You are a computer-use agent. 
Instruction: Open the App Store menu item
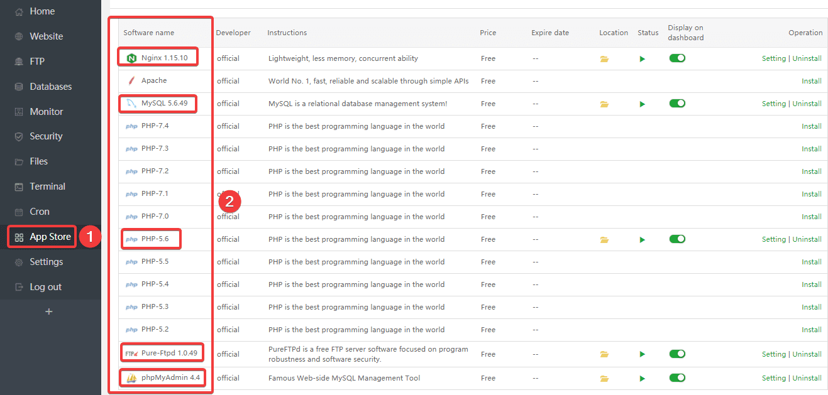coord(50,237)
